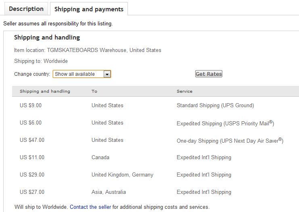
Task: Select Expedited Shipping USPS Priority Mail row
Action: coord(225,123)
